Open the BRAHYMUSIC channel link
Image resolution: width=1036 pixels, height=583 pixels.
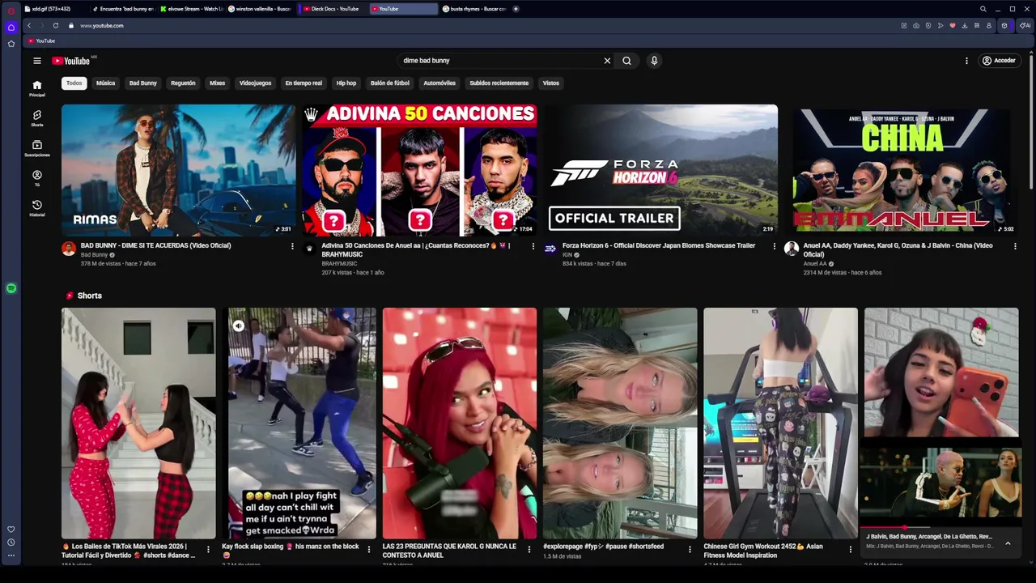click(339, 264)
